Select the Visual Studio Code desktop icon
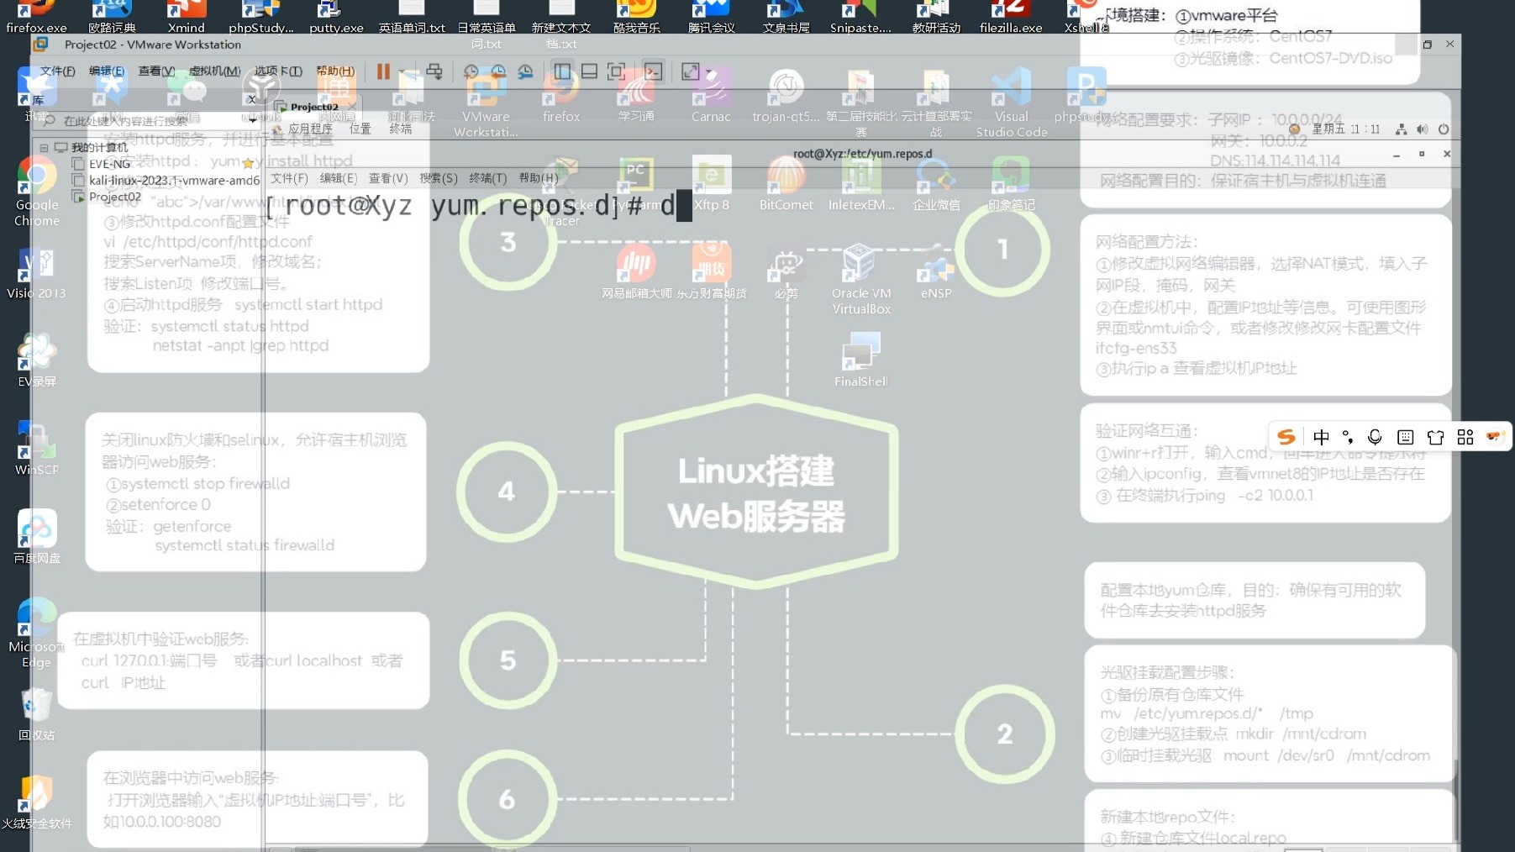 1012,103
